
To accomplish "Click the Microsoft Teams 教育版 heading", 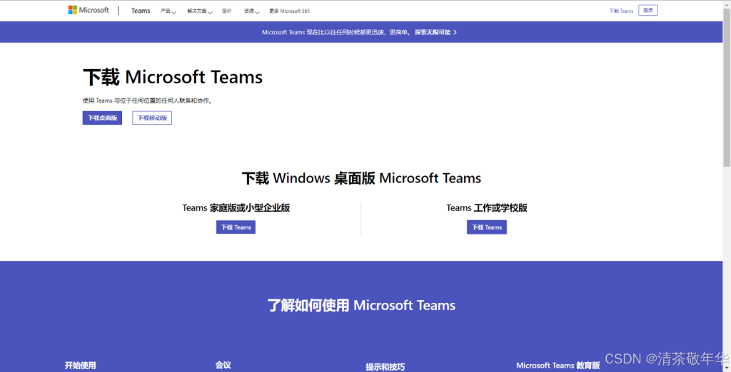I will (x=558, y=366).
